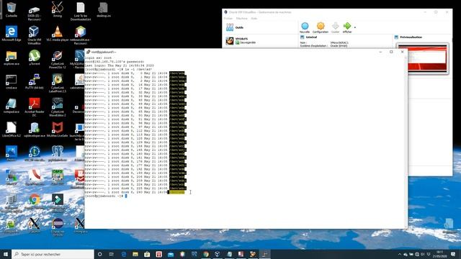Open File Explorer on the taskbar
The height and width of the screenshot is (259, 461).
point(135,254)
